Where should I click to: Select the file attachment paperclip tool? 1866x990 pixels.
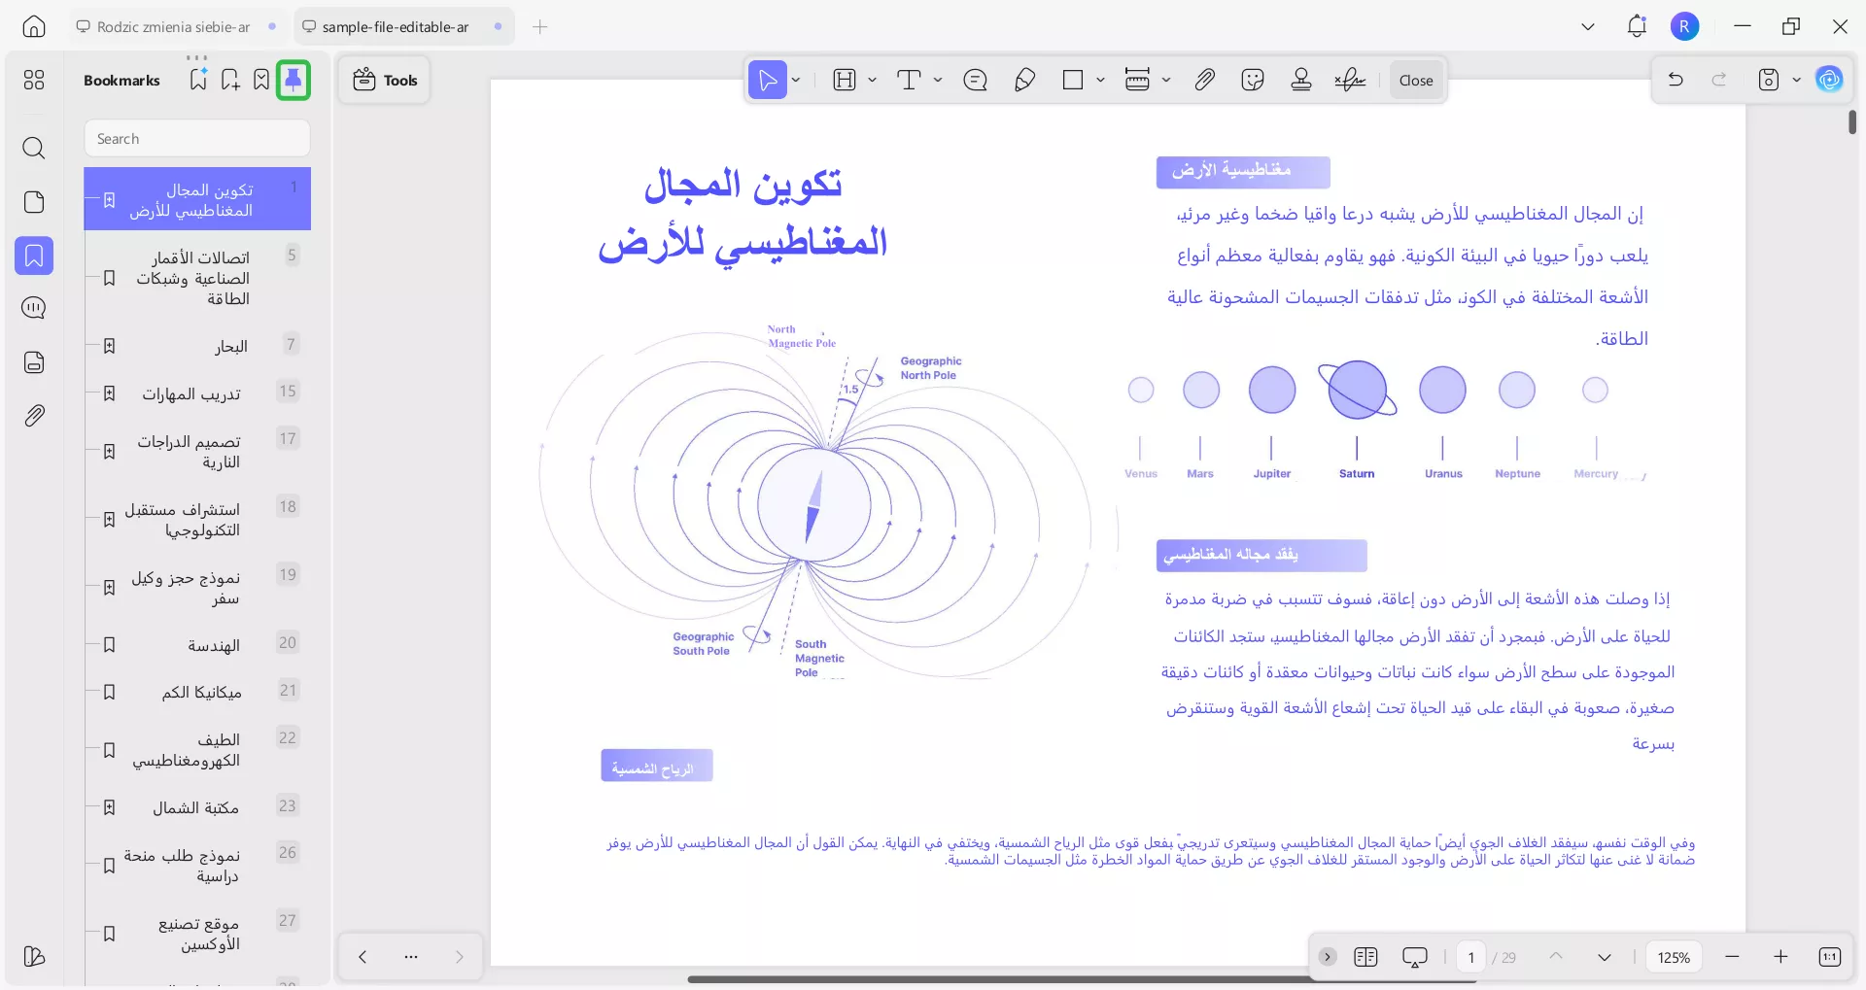coord(1204,80)
